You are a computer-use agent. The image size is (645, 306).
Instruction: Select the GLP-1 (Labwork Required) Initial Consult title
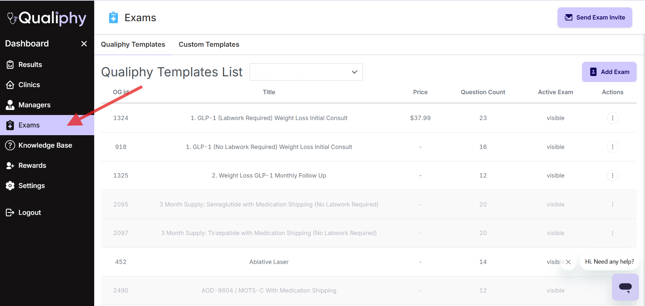tap(269, 118)
